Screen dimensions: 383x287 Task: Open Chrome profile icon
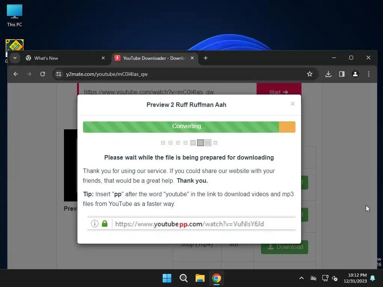tap(355, 74)
